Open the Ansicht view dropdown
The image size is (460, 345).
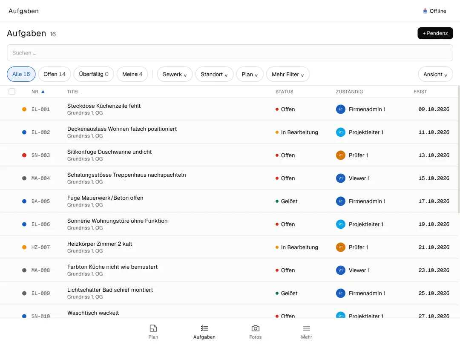tap(435, 74)
